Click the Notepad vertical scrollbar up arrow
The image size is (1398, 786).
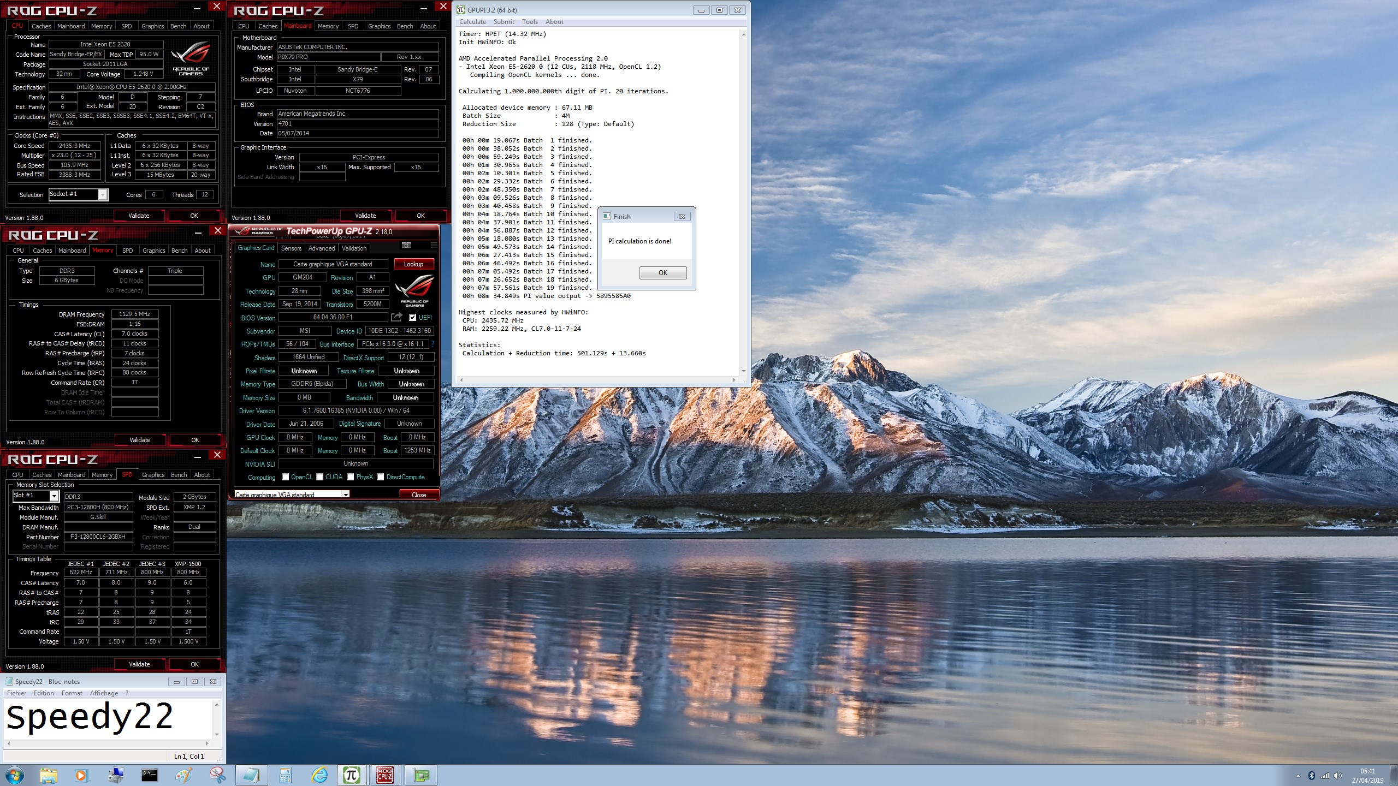click(x=217, y=705)
